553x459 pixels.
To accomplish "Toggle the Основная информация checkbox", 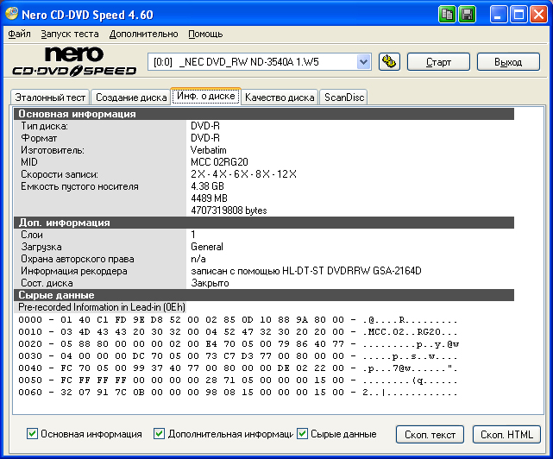I will pos(32,434).
